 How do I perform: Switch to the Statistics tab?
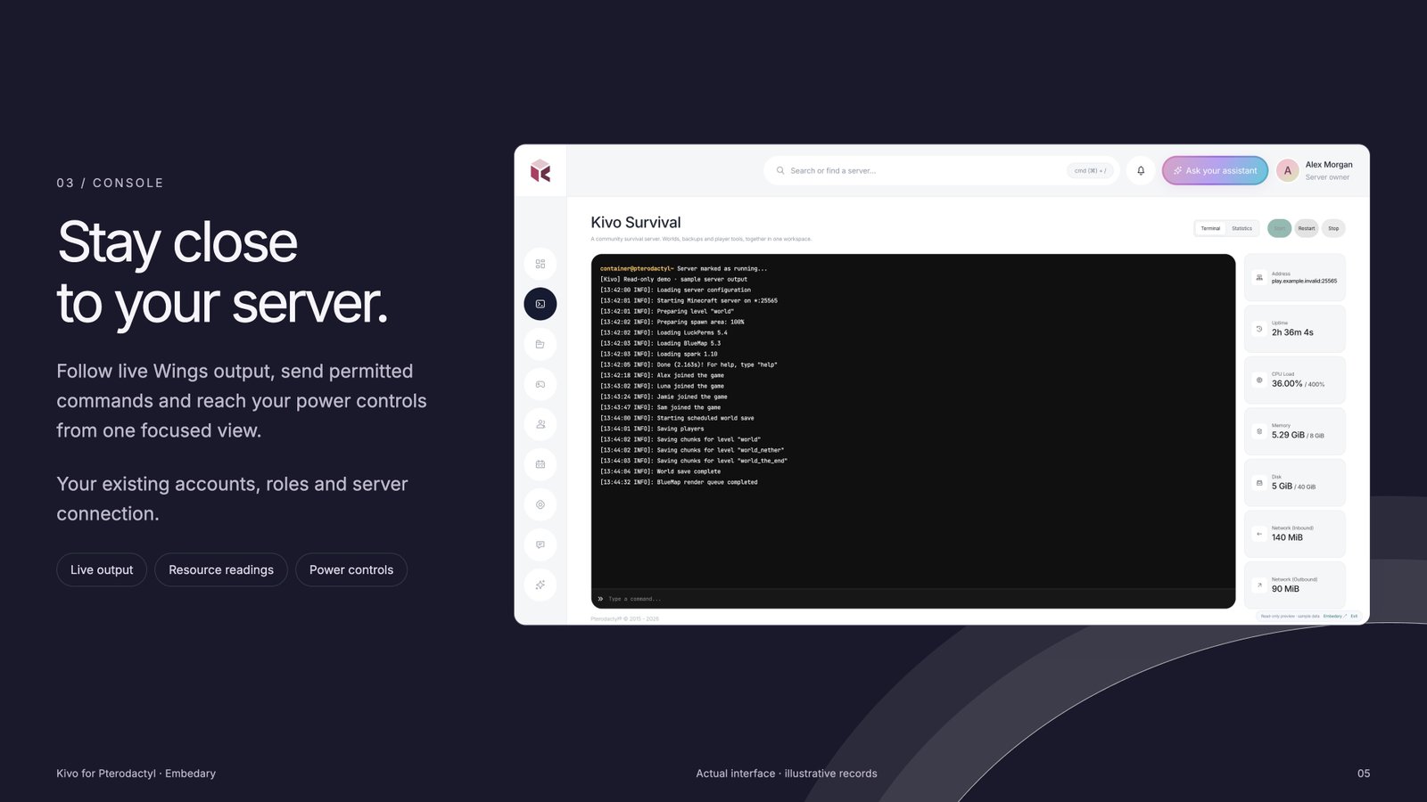pyautogui.click(x=1242, y=228)
